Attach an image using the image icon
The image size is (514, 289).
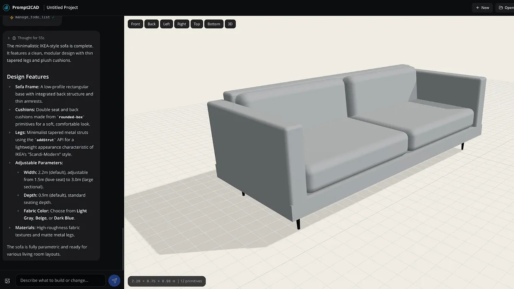(x=7, y=281)
